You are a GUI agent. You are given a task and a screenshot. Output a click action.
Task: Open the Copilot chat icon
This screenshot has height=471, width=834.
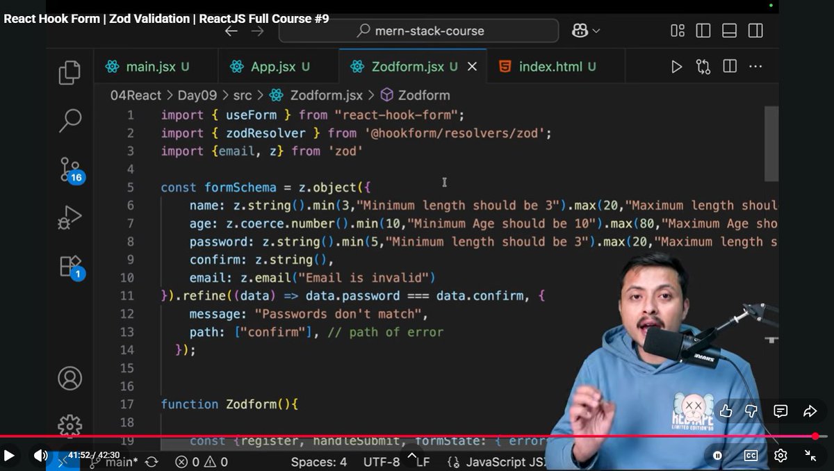(580, 31)
